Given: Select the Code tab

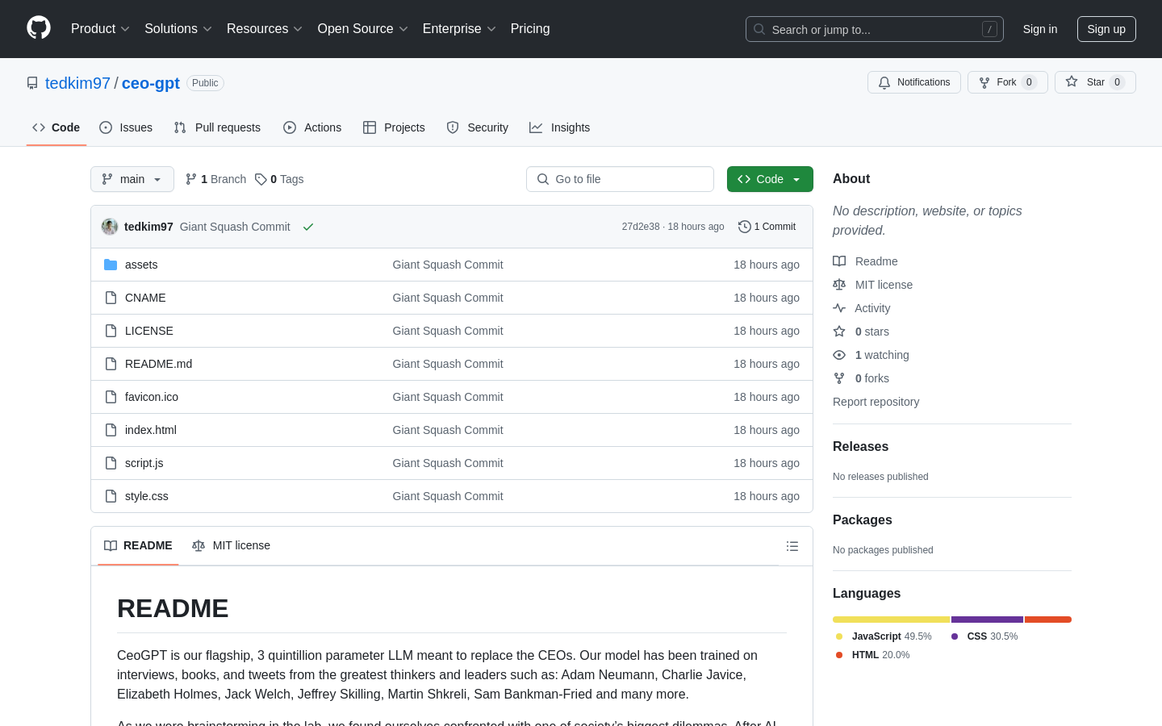Looking at the screenshot, I should (56, 127).
